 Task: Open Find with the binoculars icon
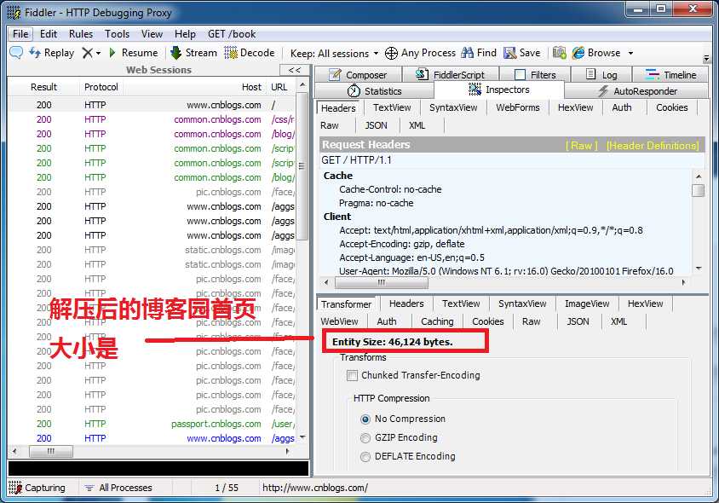point(467,53)
